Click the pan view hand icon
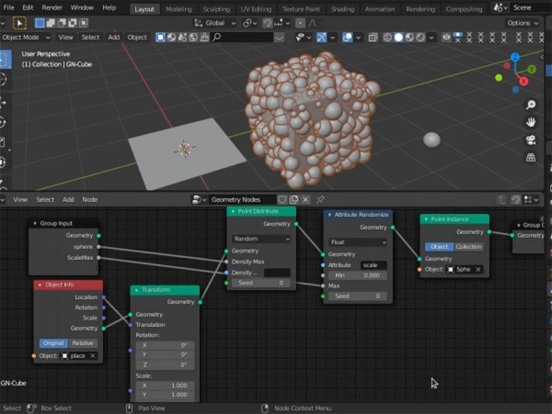The width and height of the screenshot is (552, 414). click(531, 122)
